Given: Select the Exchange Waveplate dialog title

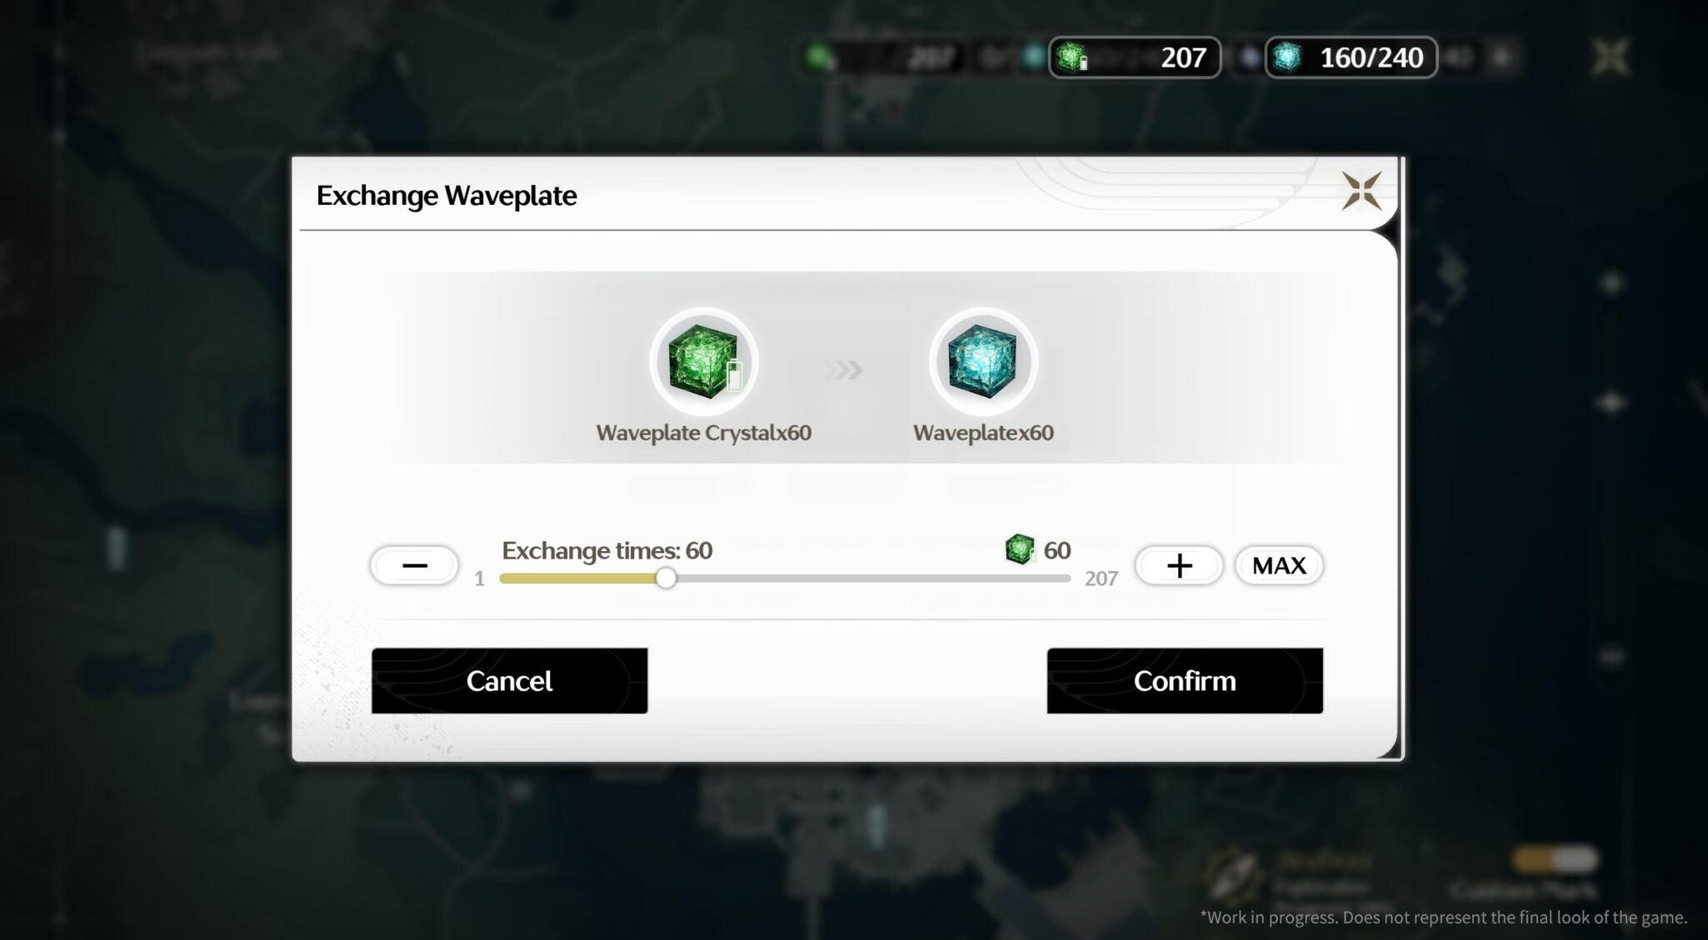Looking at the screenshot, I should coord(446,193).
